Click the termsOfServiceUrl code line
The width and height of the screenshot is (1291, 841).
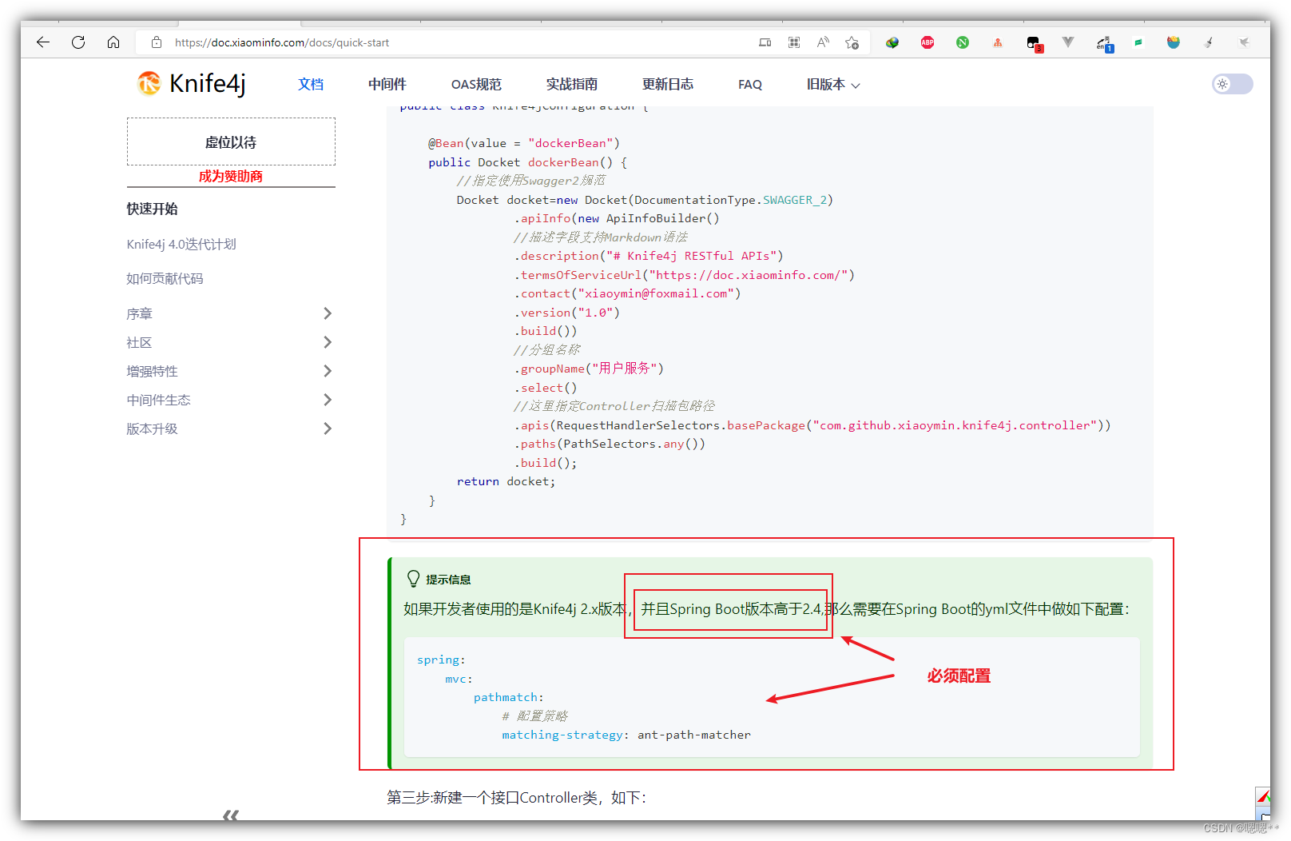(684, 275)
